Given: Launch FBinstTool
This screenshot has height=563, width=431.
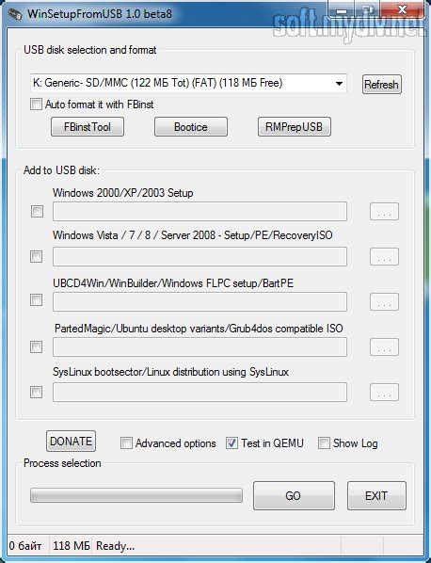Looking at the screenshot, I should click(88, 127).
